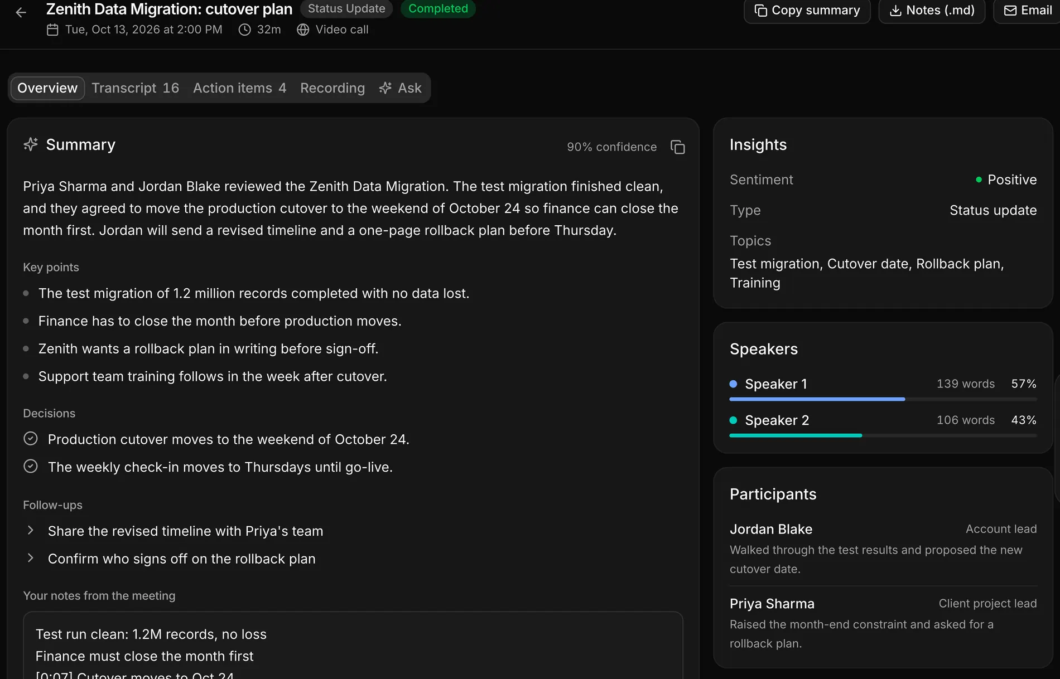Screen dimensions: 1060x679
Task: Click the teal dot next to Speaker 2
Action: [x=734, y=420]
